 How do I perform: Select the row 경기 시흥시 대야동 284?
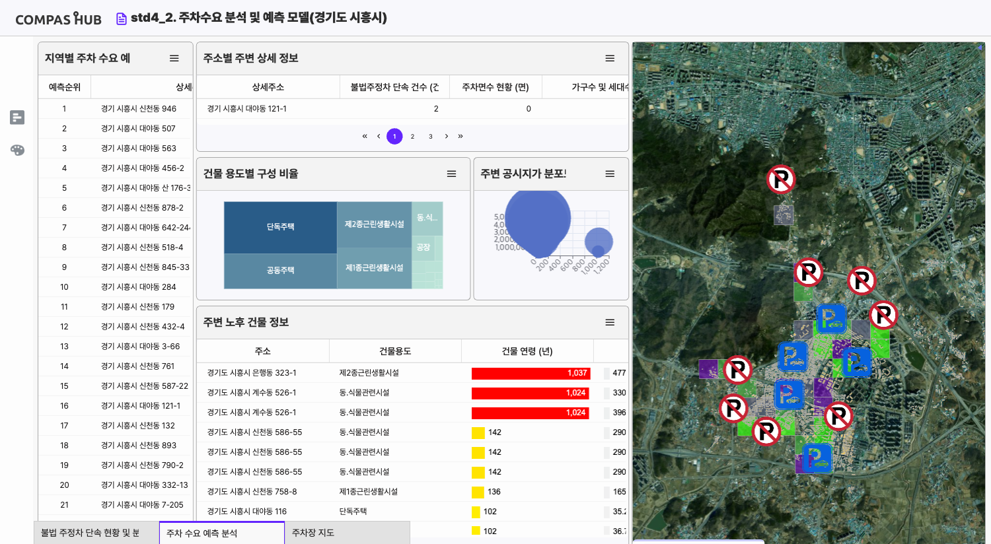116,287
